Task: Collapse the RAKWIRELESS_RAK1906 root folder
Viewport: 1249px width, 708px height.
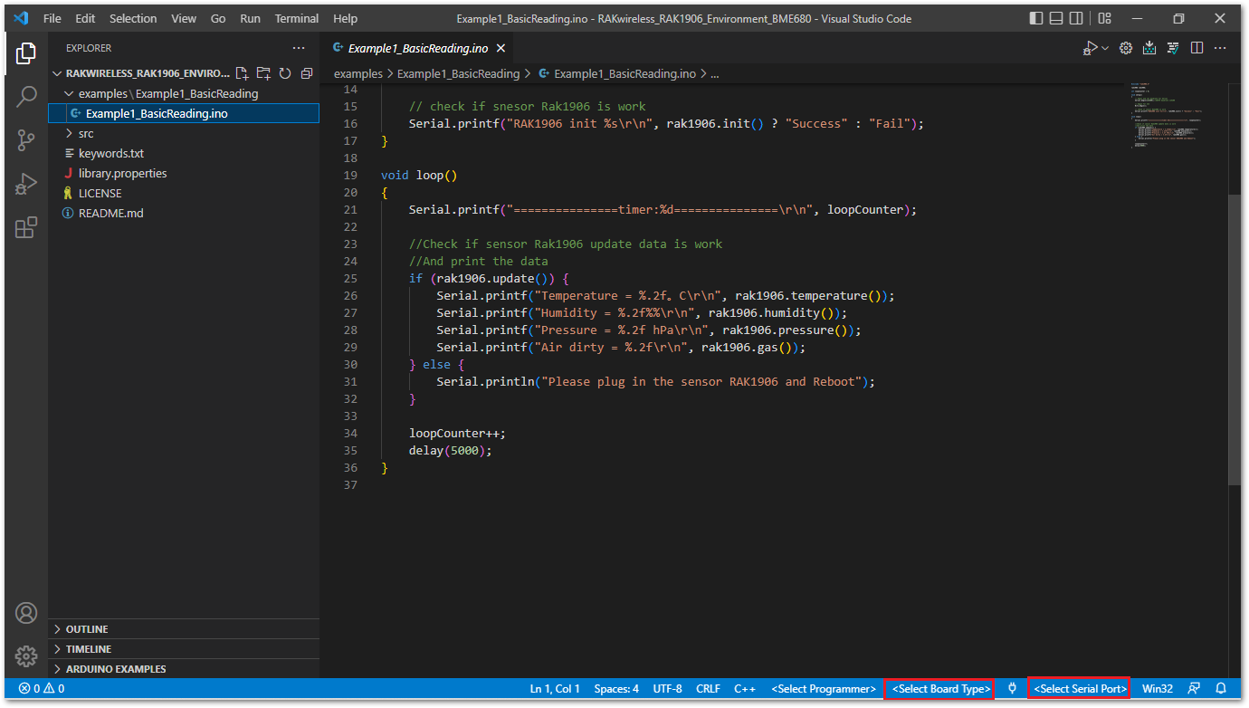Action: pyautogui.click(x=142, y=73)
